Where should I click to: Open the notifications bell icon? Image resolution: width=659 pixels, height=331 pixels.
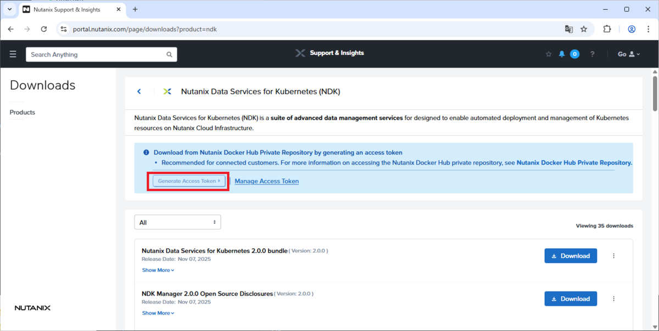point(562,54)
